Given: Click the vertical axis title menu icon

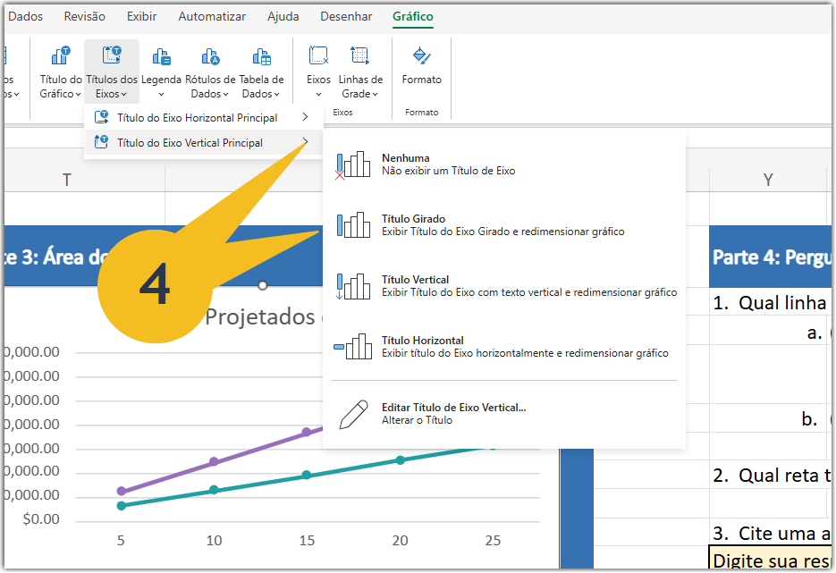Looking at the screenshot, I should pos(101,142).
